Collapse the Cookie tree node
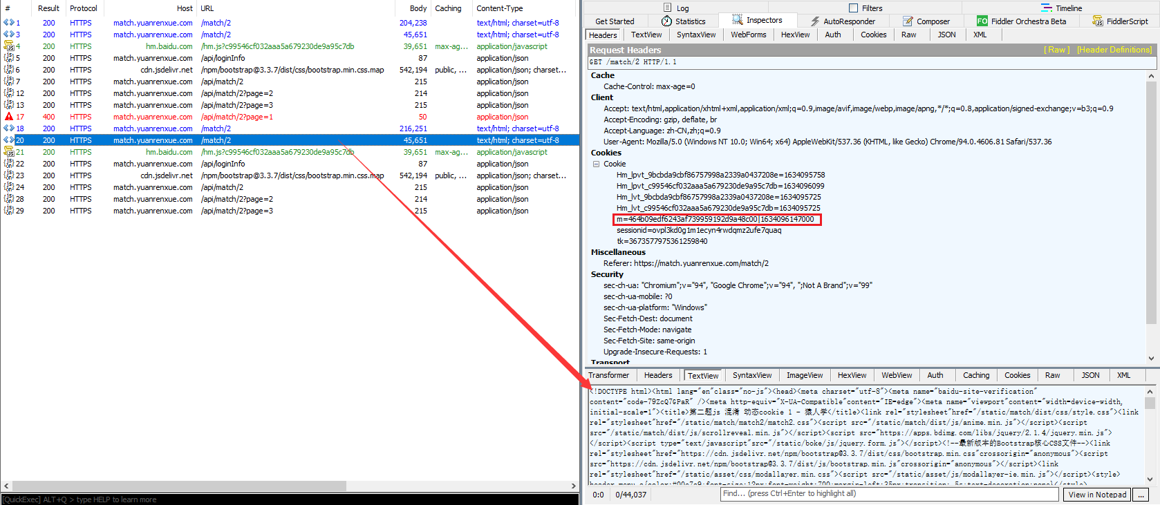1160x505 pixels. pos(596,164)
